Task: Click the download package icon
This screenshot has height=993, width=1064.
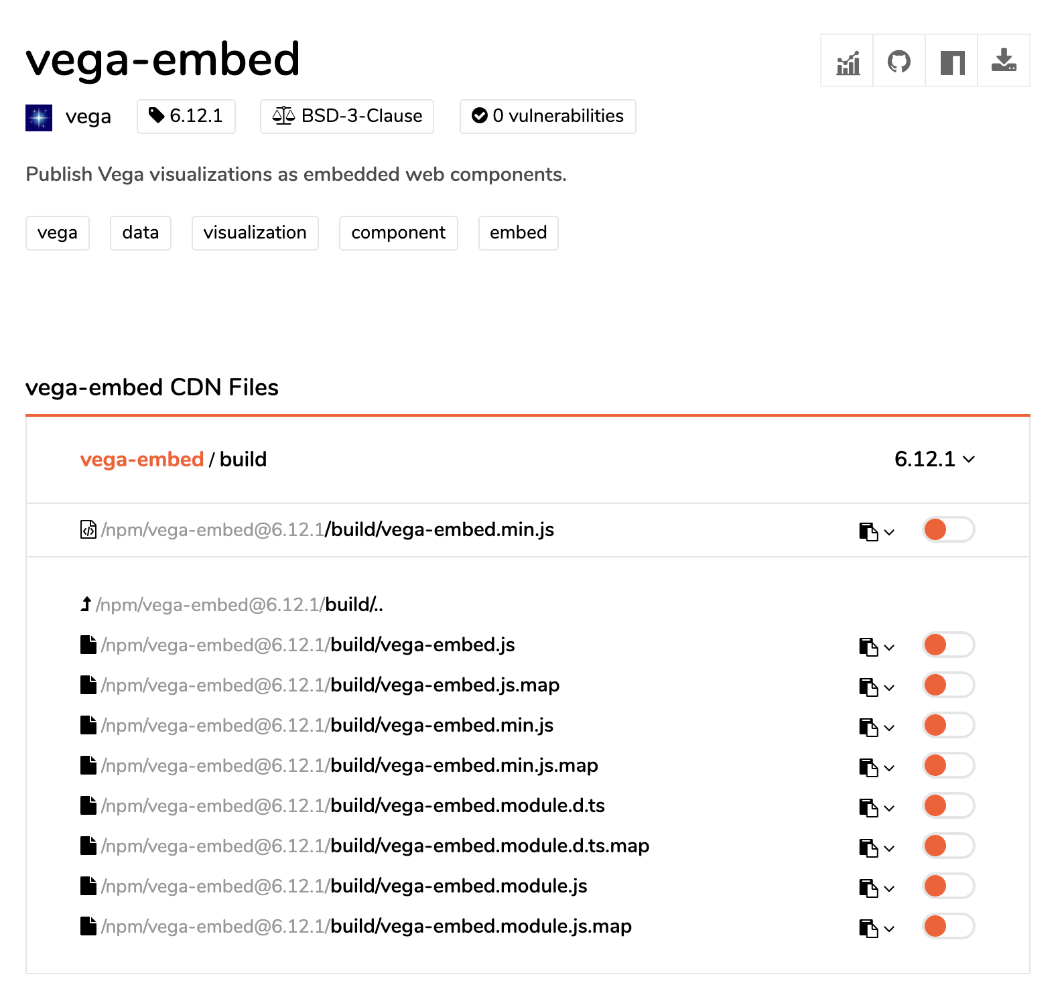Action: coord(1003,62)
